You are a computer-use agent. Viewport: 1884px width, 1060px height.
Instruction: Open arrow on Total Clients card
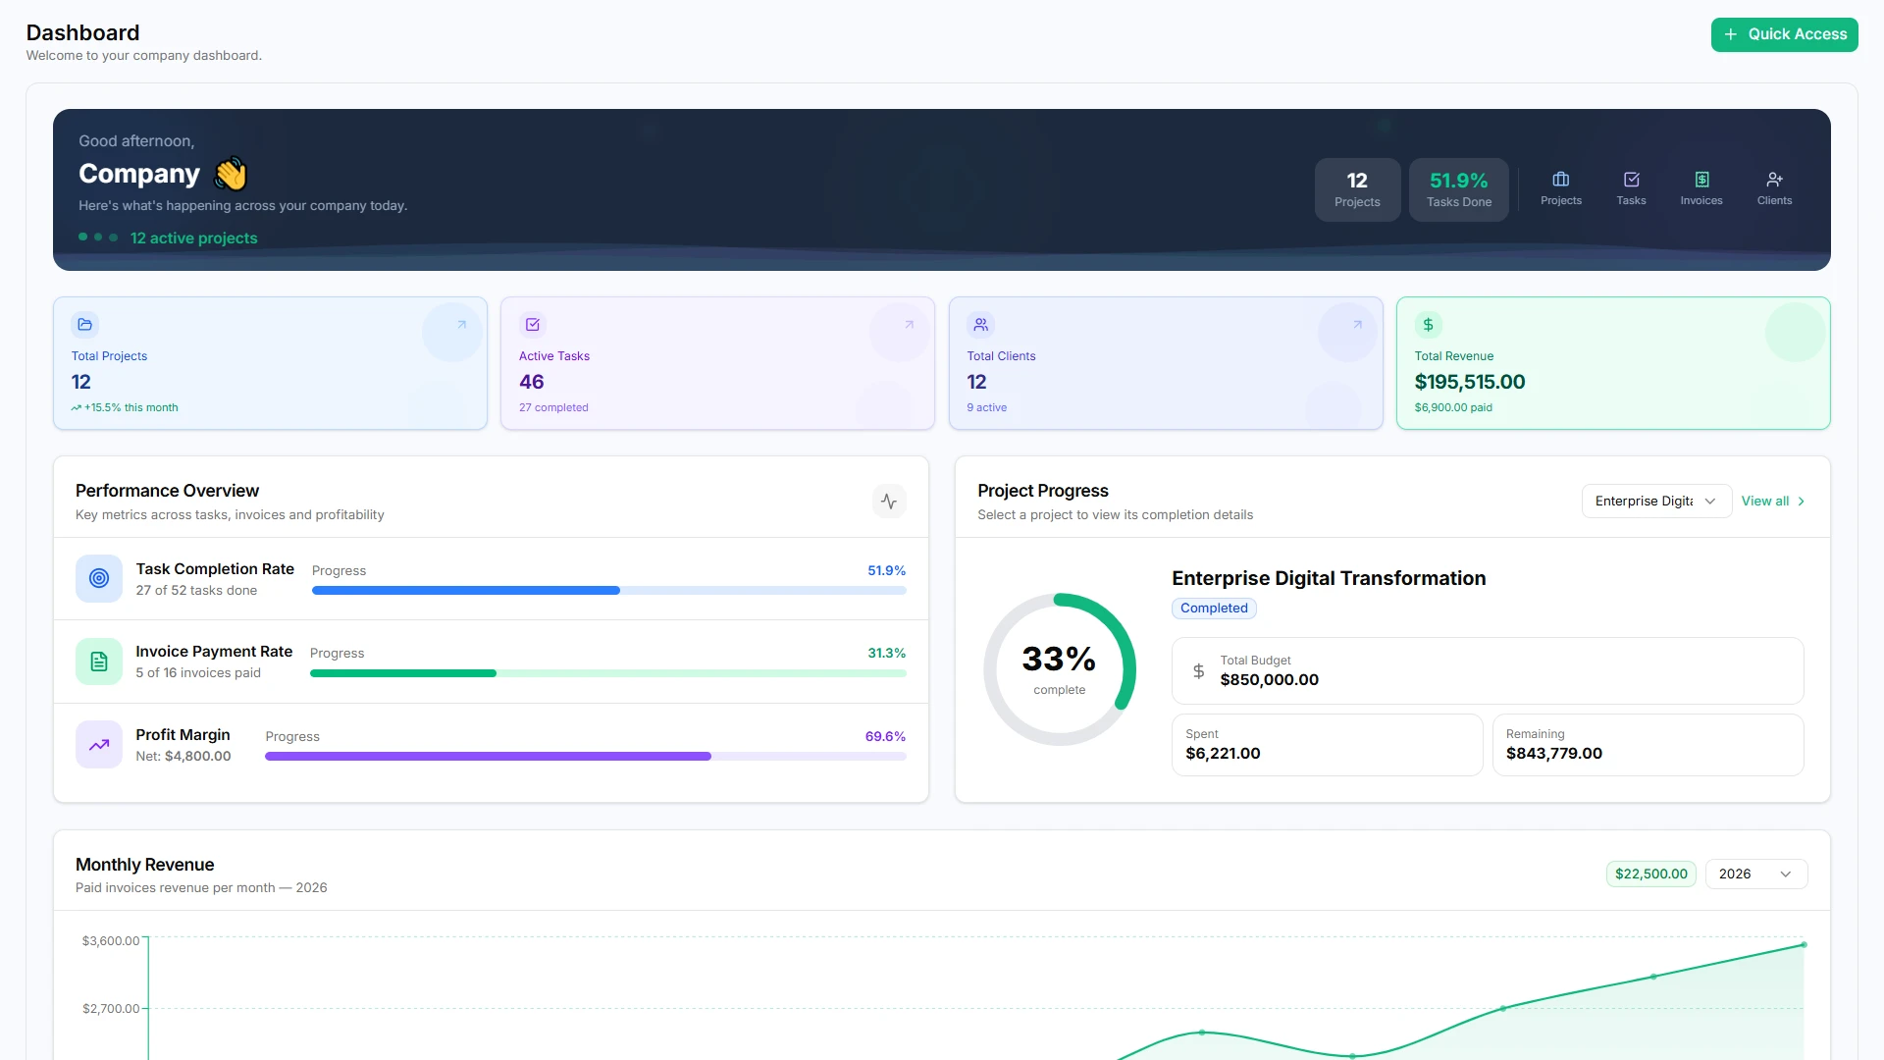[x=1357, y=325]
